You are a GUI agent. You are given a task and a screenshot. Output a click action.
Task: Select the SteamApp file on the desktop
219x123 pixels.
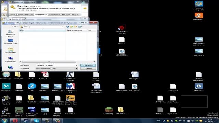click(173, 99)
